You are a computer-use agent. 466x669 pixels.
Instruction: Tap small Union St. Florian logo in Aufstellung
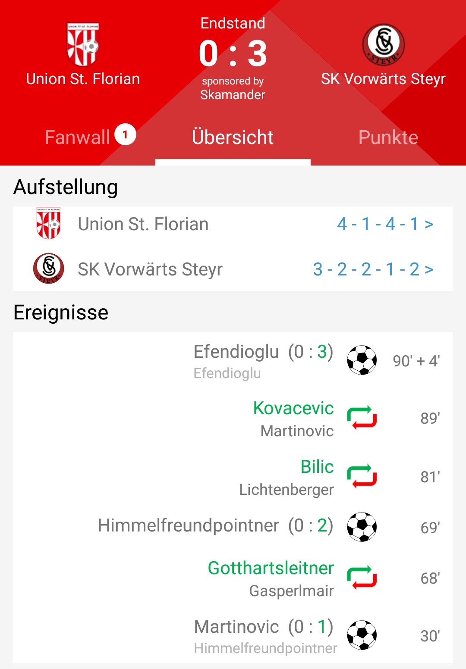click(x=48, y=223)
